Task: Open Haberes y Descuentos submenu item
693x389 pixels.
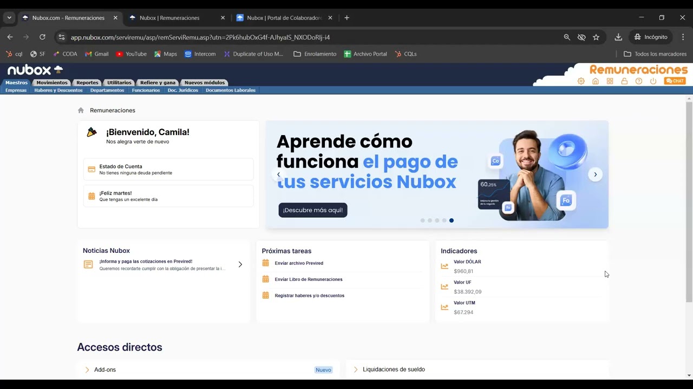Action: (x=58, y=90)
